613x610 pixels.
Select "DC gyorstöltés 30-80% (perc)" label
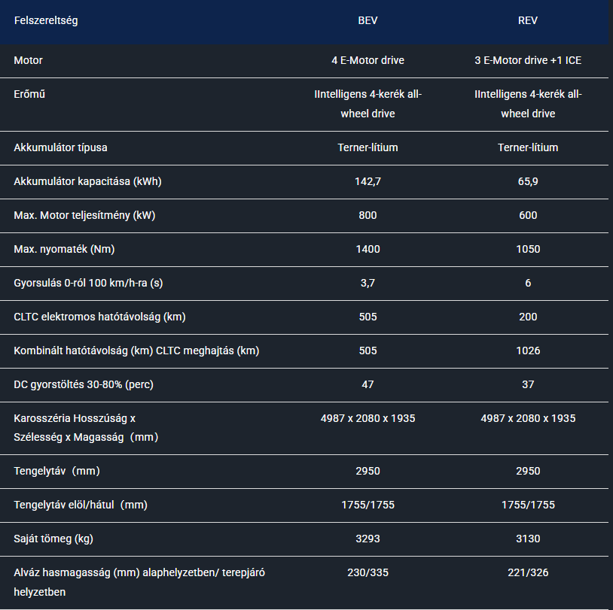[84, 384]
